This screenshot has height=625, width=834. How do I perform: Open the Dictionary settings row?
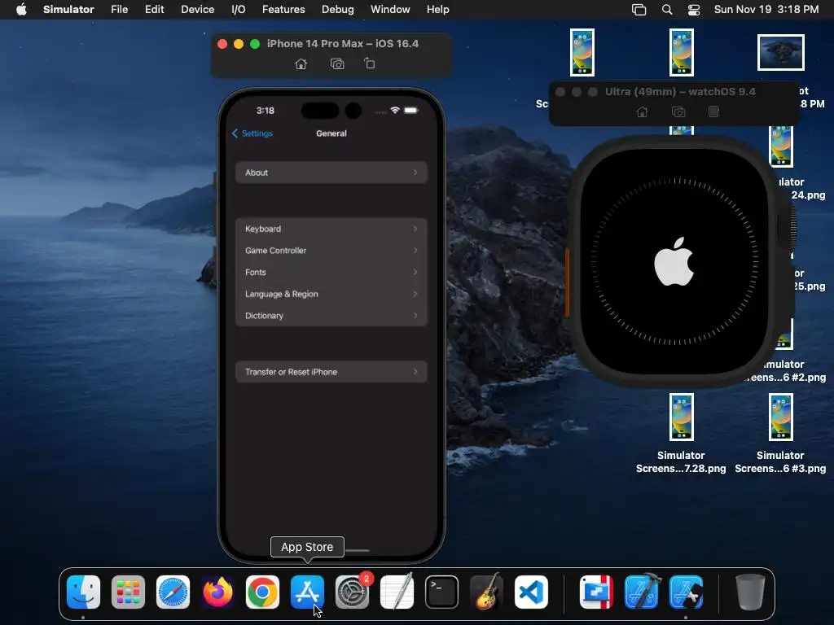[x=331, y=316]
